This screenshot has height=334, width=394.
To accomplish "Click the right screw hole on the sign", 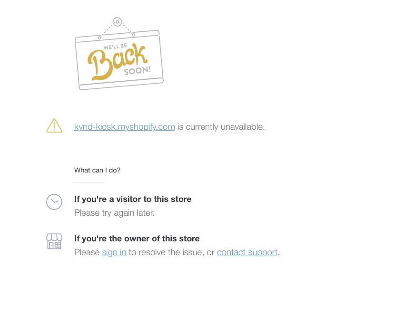I will coord(134,35).
